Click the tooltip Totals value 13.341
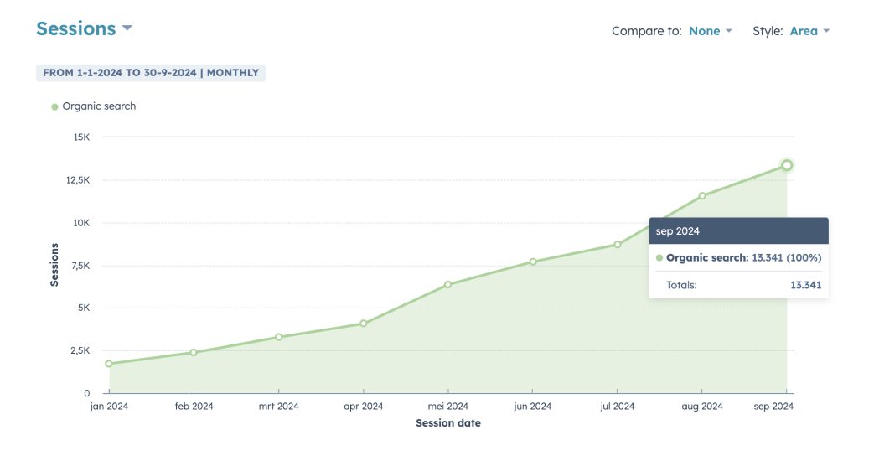 pos(806,286)
